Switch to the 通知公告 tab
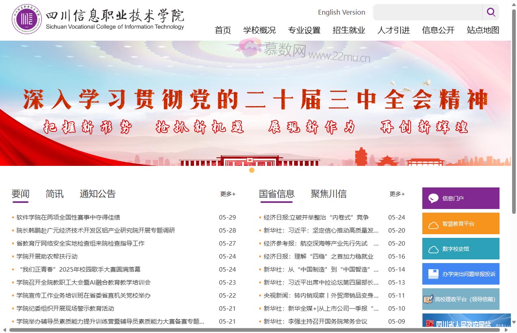Screen dimensions: 517x333 click(x=98, y=194)
